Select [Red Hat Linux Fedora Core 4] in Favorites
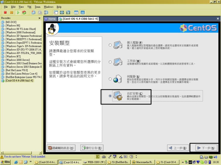221x165 pixels. tap(22, 74)
